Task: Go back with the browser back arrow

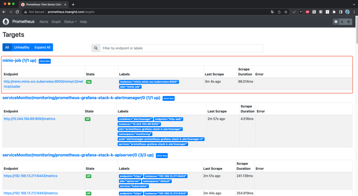Action: [4, 12]
